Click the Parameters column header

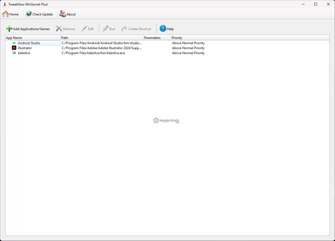pos(157,38)
